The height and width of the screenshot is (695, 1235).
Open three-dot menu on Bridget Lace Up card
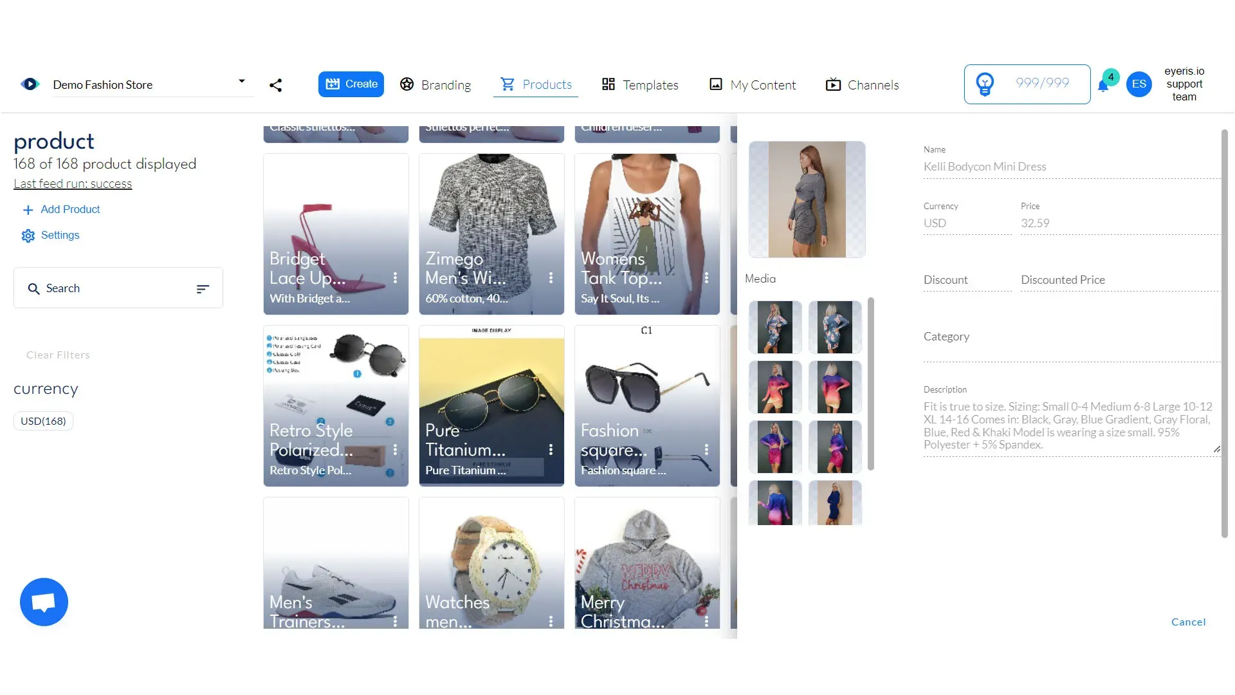(x=395, y=277)
